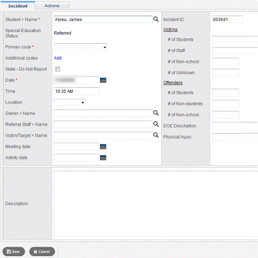Click the Offenders # of Students field
The height and width of the screenshot is (258, 258).
[x=225, y=93]
